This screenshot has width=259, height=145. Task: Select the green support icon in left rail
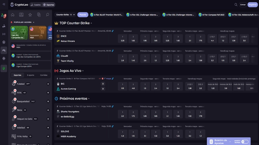click(4, 68)
